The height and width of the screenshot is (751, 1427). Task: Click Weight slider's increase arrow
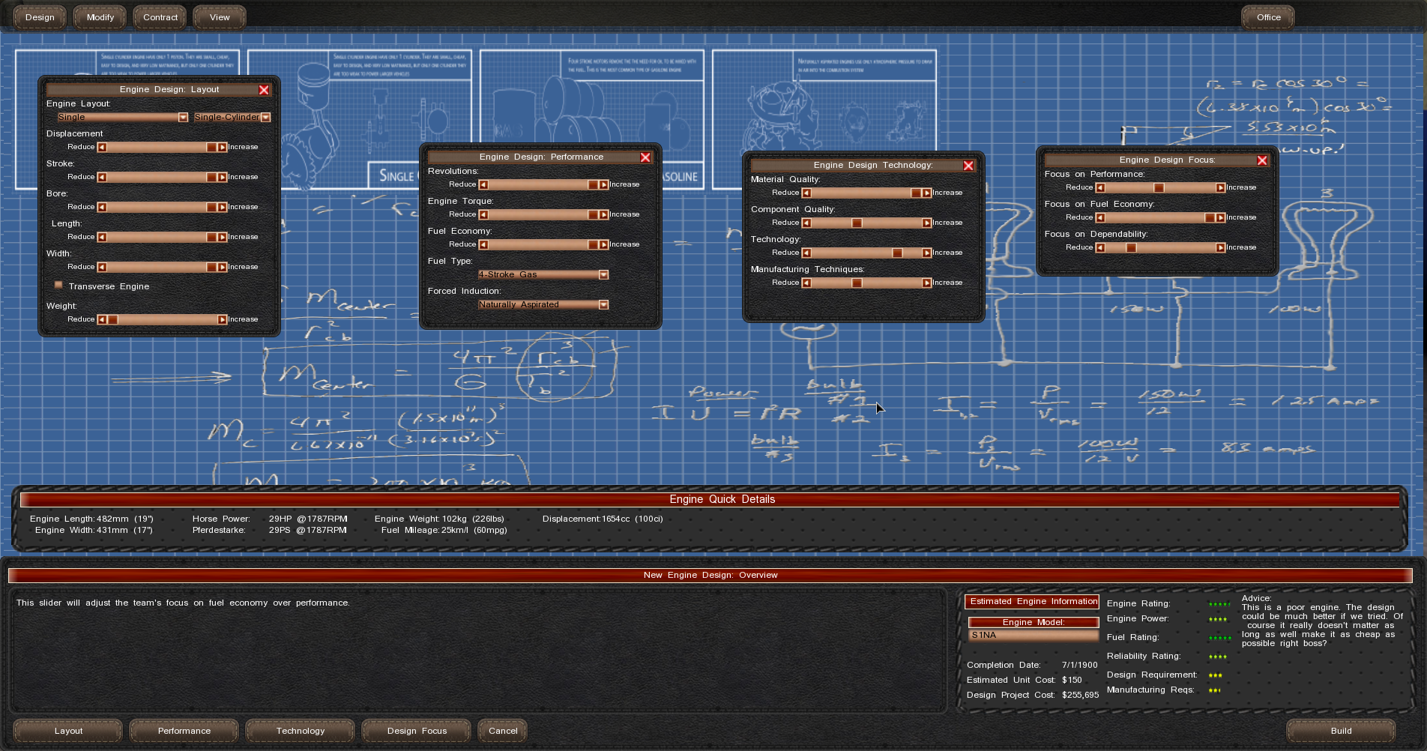pos(222,320)
